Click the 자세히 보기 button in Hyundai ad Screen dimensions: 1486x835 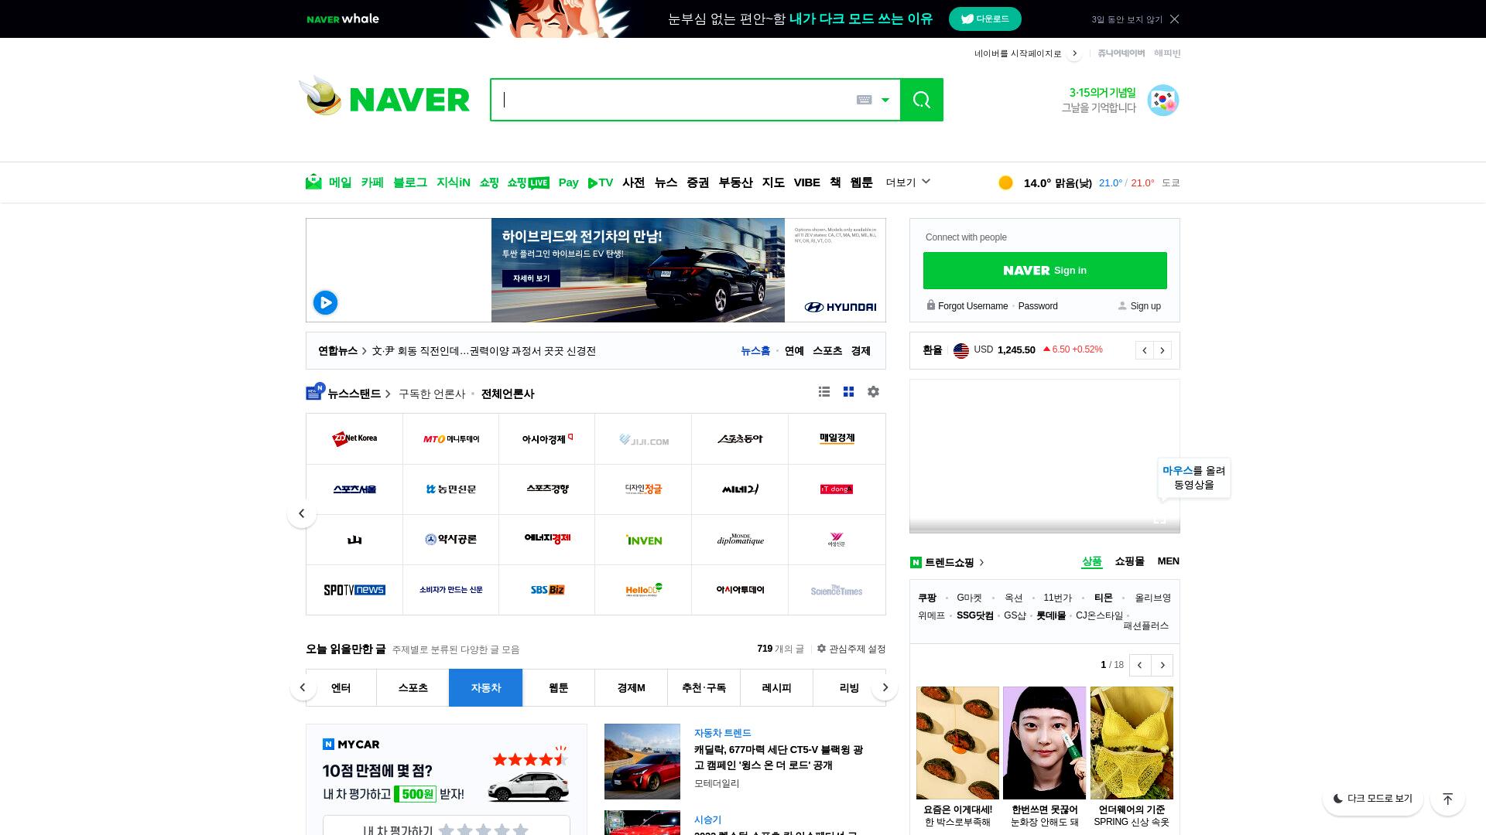[x=531, y=278]
